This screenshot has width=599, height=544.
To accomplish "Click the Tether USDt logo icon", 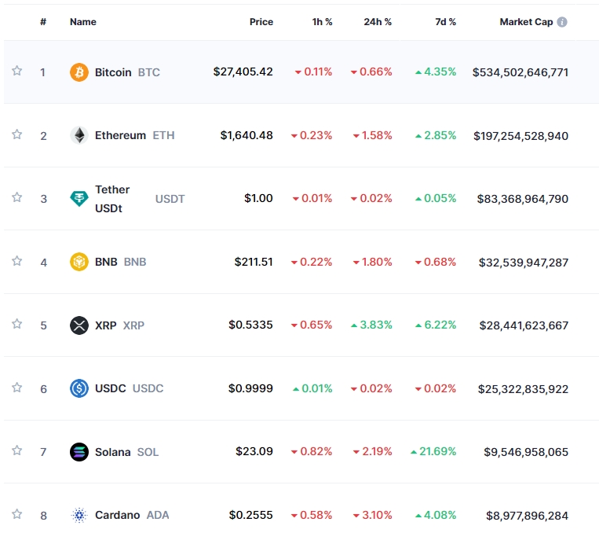I will tap(79, 199).
